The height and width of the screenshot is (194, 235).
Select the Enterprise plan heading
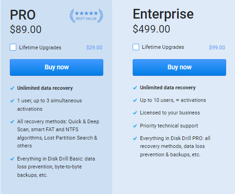(x=163, y=14)
